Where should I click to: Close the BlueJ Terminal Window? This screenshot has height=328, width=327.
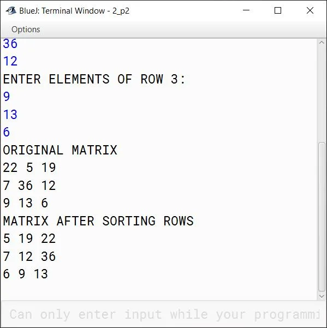[x=310, y=10]
